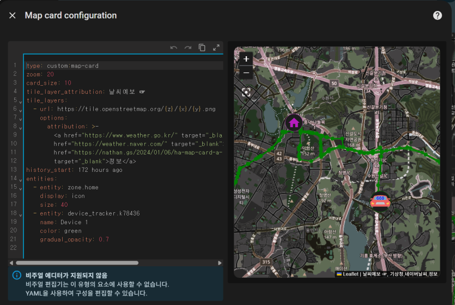Fold the attribution block on line 8
The height and width of the screenshot is (305, 455).
20,128
